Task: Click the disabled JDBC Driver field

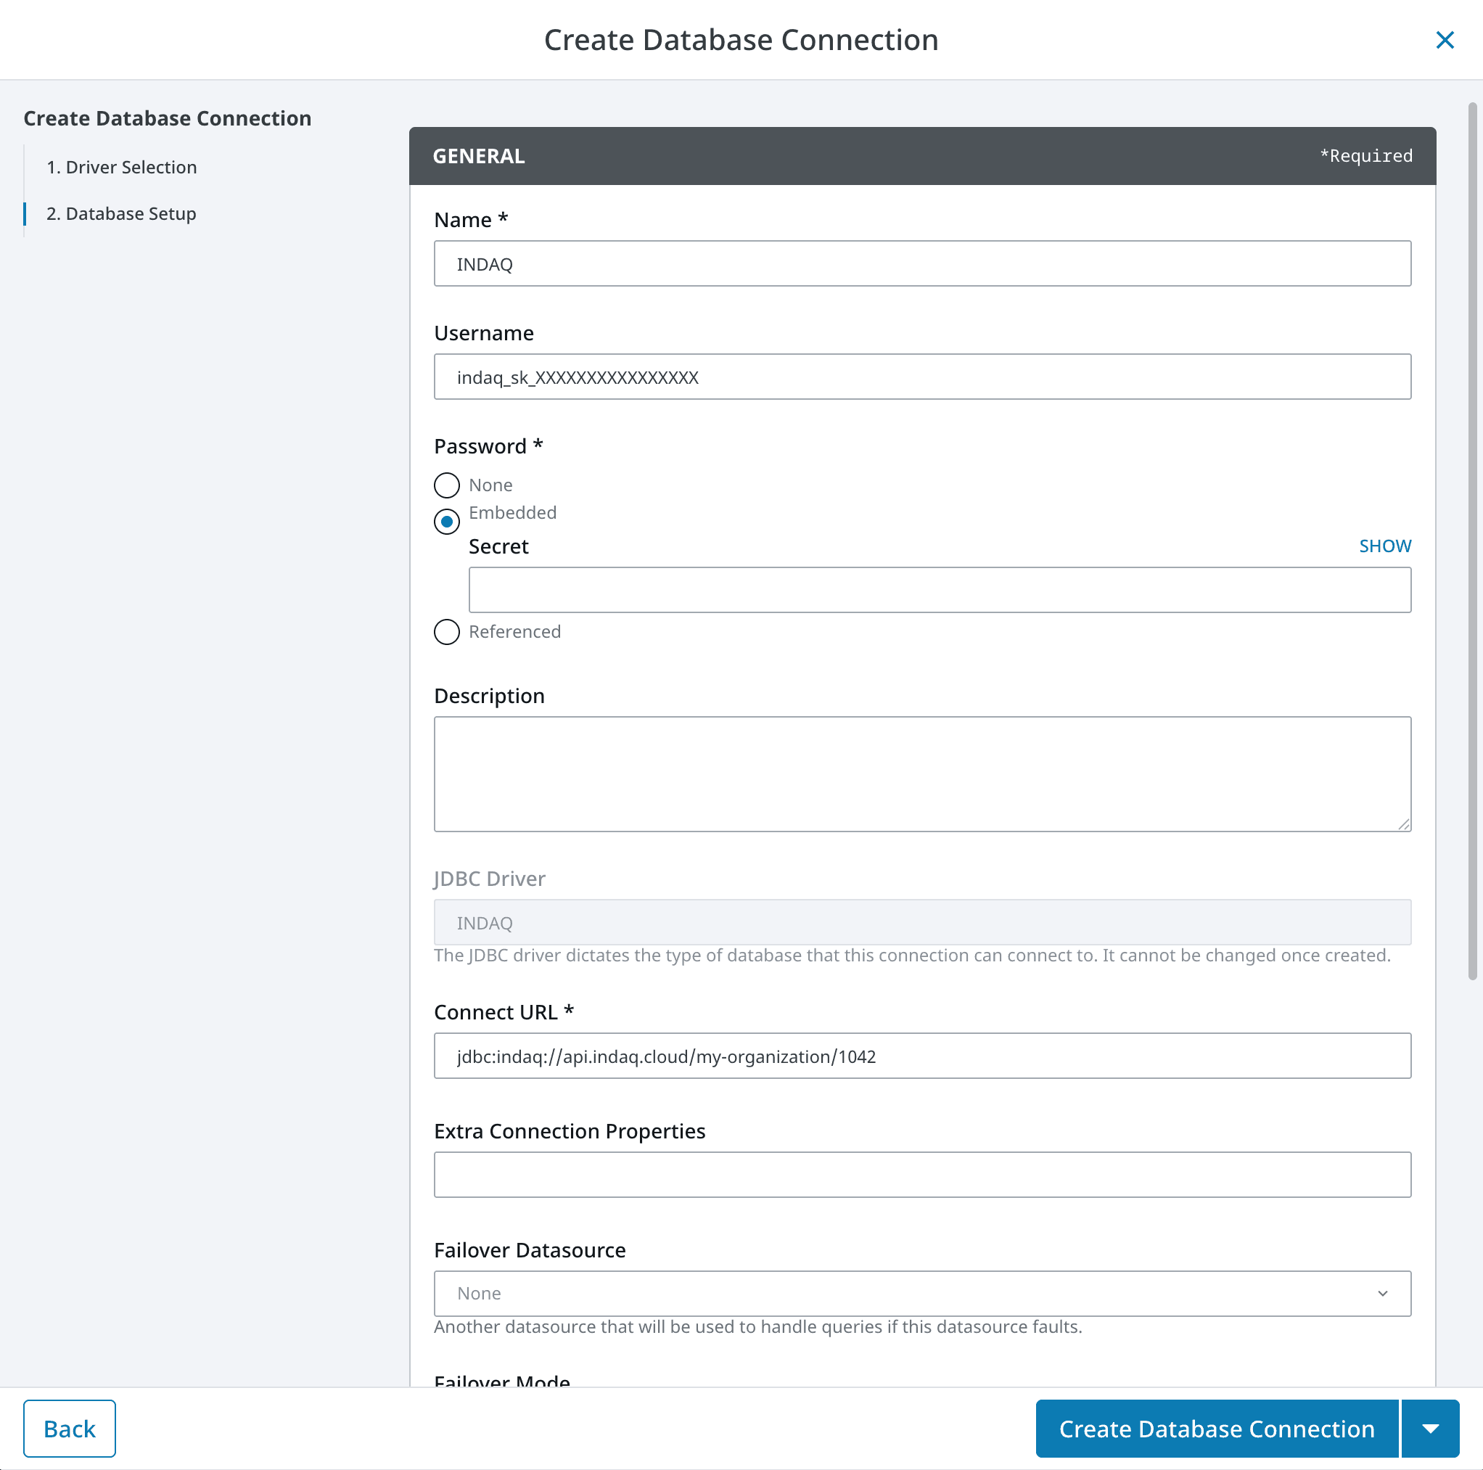Action: tap(922, 922)
